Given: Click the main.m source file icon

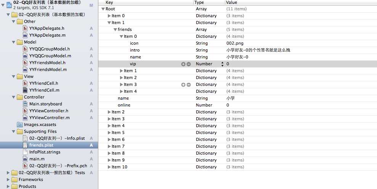Looking at the screenshot, I should coord(25,159).
